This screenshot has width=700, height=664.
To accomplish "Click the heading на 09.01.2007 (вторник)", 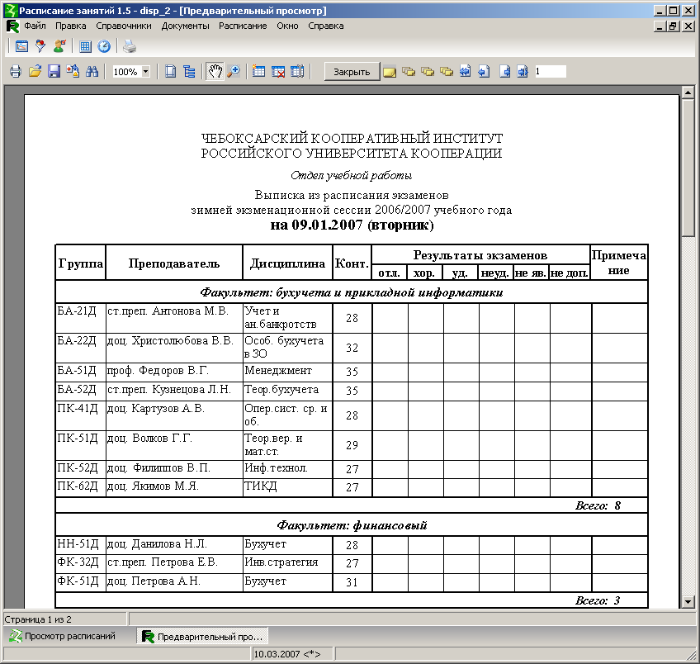I will 352,225.
